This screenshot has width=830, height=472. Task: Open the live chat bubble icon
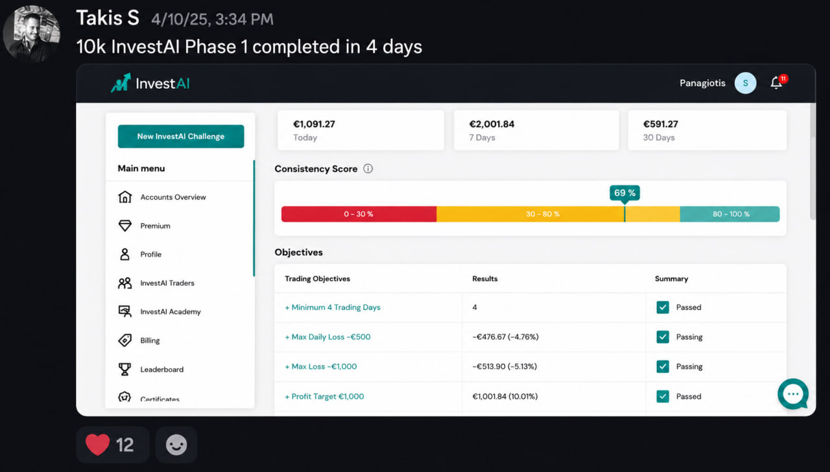pos(793,394)
